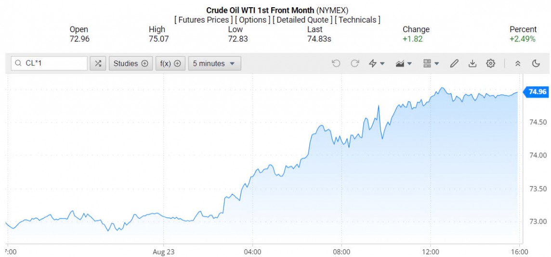Click the download chart icon
The image size is (551, 257).
tap(472, 63)
